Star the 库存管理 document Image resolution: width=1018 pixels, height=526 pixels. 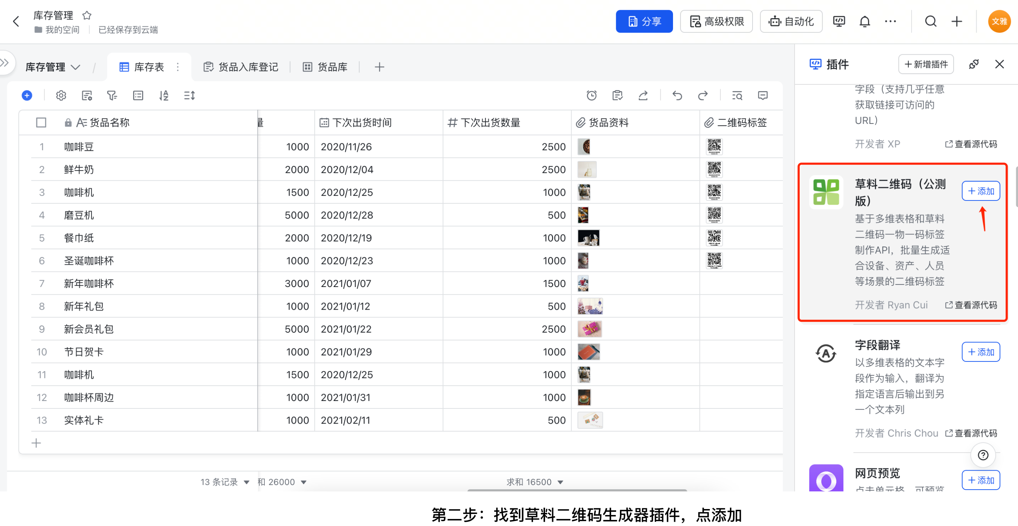click(87, 16)
